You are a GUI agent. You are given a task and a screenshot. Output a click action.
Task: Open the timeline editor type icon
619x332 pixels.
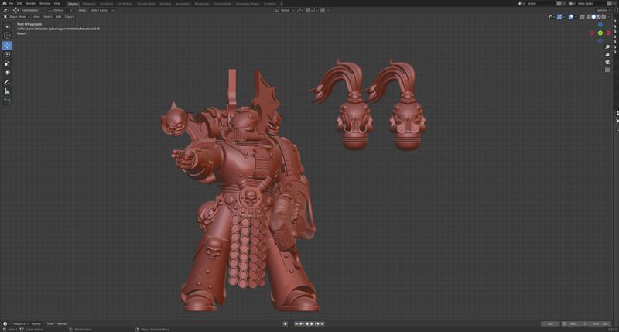click(x=5, y=323)
